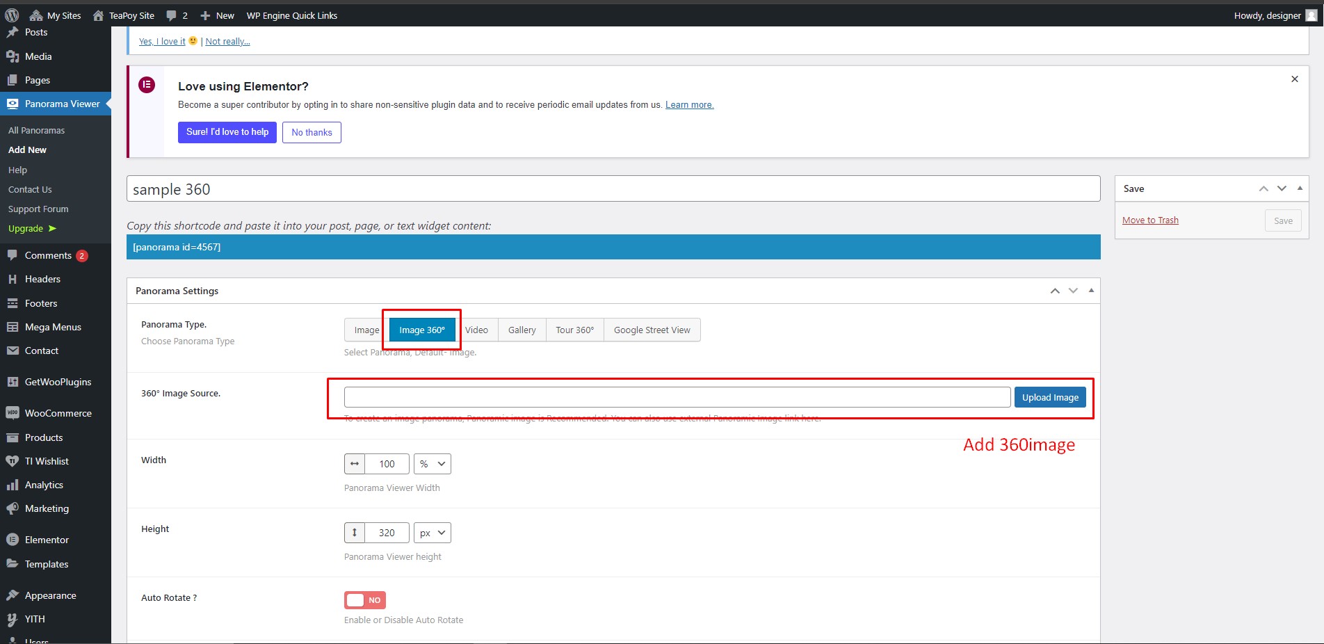Click the Media sidebar icon
The image size is (1324, 644).
point(13,56)
